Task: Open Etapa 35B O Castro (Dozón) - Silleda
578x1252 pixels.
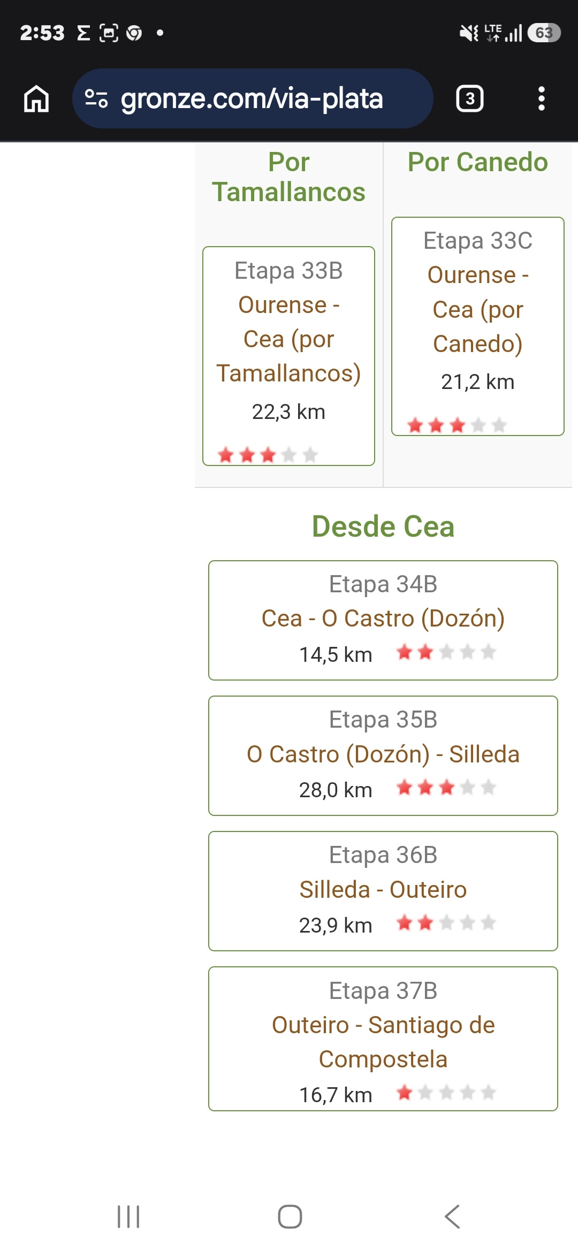Action: 383,756
